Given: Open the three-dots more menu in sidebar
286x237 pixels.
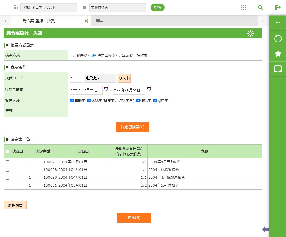Looking at the screenshot, I should [x=278, y=23].
